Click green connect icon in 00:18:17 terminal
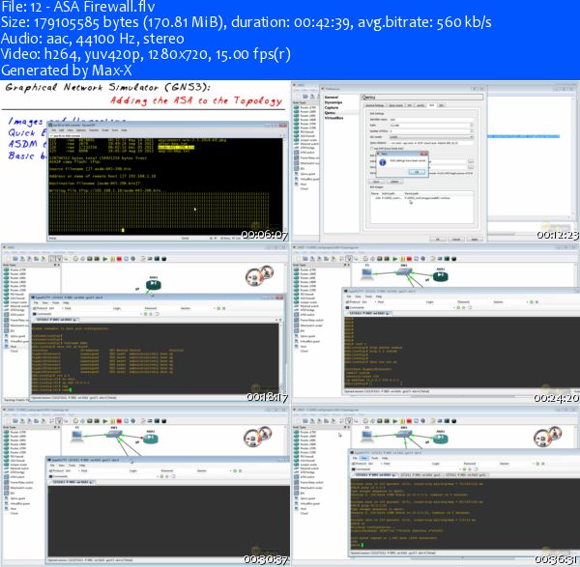This screenshot has width=580, height=567. [x=218, y=308]
